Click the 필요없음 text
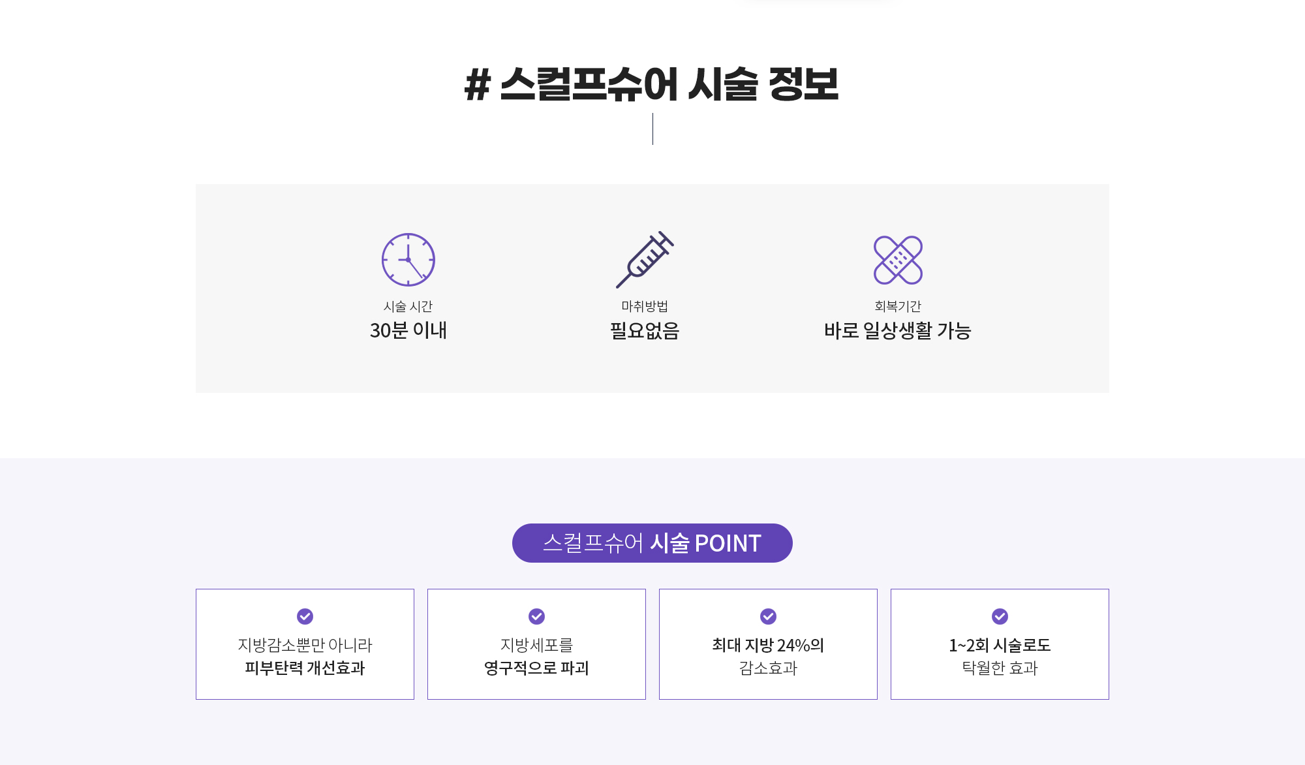Image resolution: width=1305 pixels, height=765 pixels. 645,330
